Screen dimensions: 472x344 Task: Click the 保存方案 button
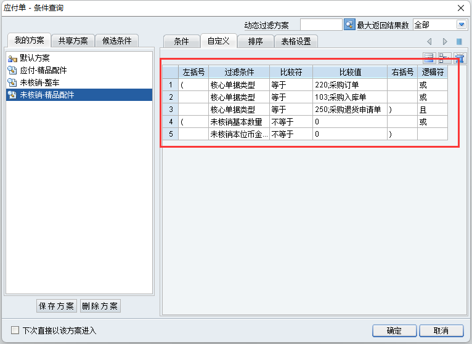click(x=57, y=306)
